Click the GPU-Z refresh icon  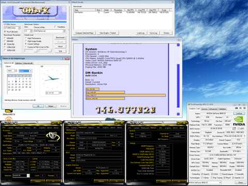click(241, 108)
